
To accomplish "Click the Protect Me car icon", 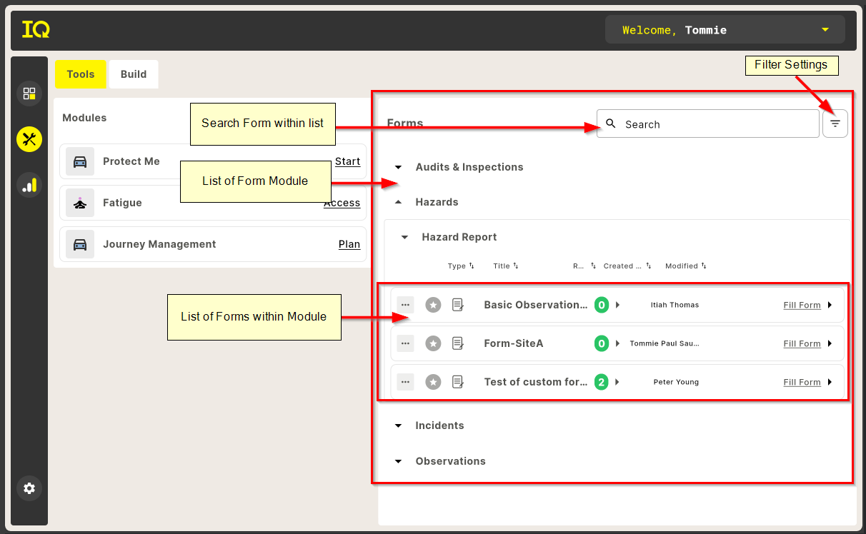I will tap(80, 162).
